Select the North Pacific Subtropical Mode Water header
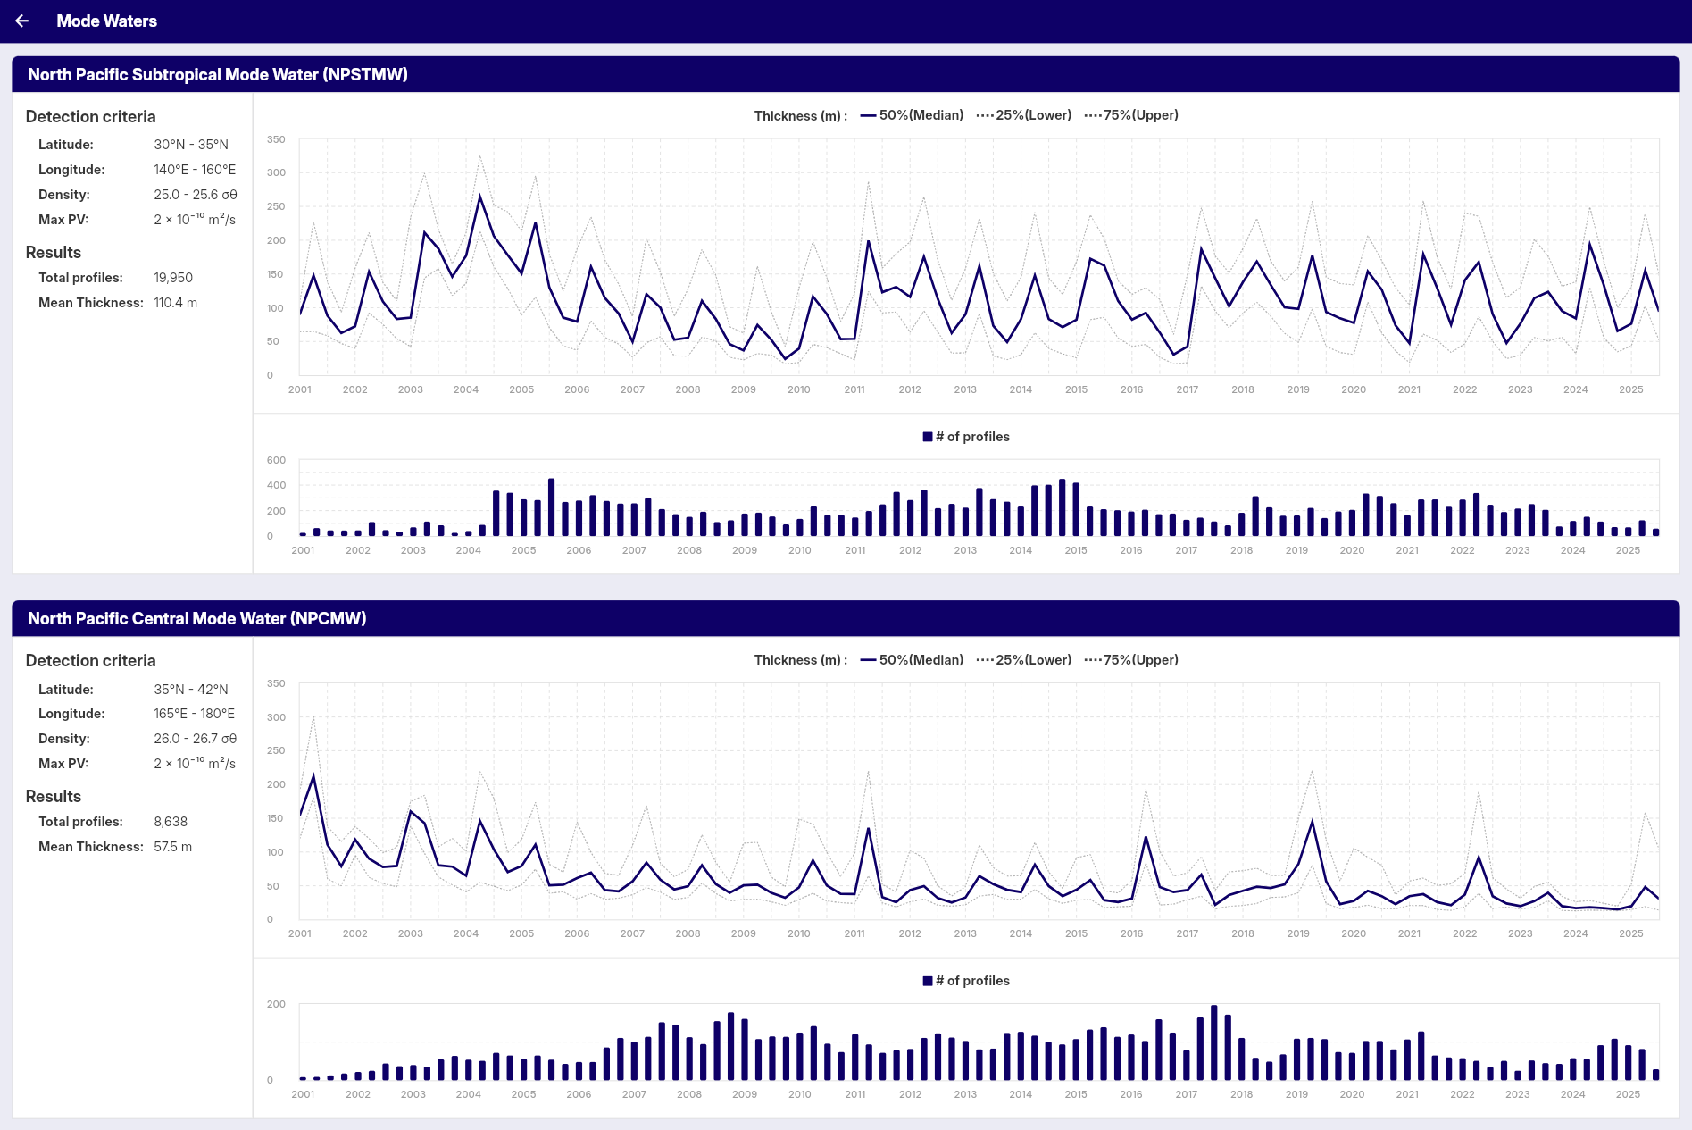Screen dimensions: 1692x1130 click(218, 75)
